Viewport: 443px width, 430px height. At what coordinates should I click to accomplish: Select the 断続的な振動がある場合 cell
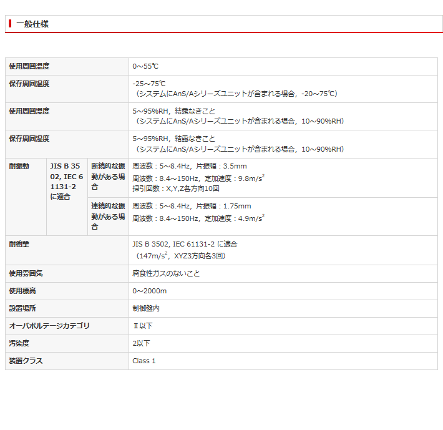pos(108,178)
